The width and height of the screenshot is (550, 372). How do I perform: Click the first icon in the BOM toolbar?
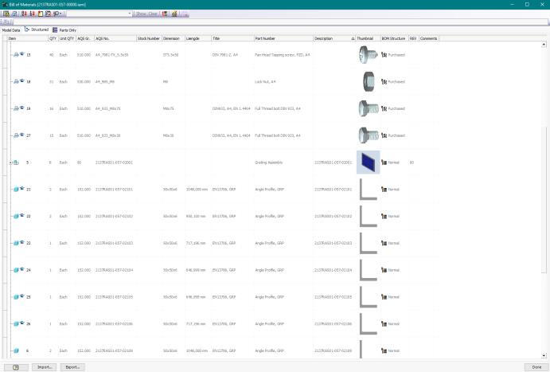[x=6, y=14]
